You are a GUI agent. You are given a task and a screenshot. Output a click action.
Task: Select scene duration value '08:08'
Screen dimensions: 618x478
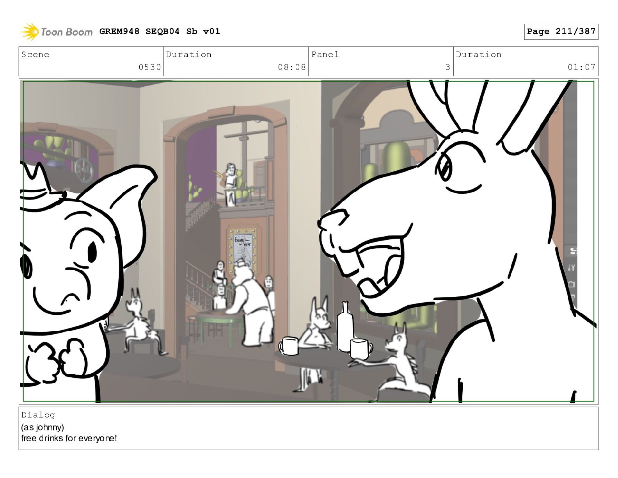point(292,67)
